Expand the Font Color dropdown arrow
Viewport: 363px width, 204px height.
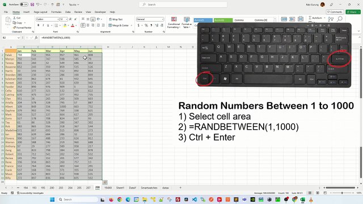click(x=76, y=25)
